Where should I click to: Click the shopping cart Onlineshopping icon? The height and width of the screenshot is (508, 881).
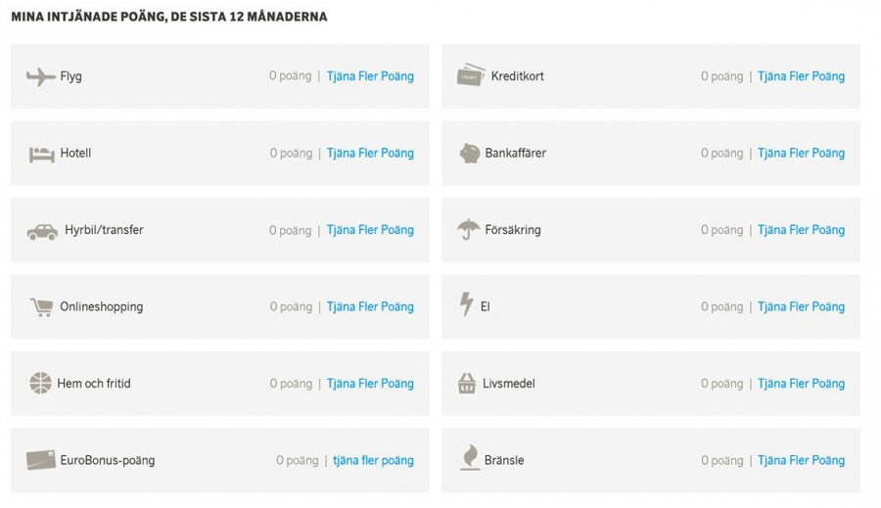click(41, 307)
